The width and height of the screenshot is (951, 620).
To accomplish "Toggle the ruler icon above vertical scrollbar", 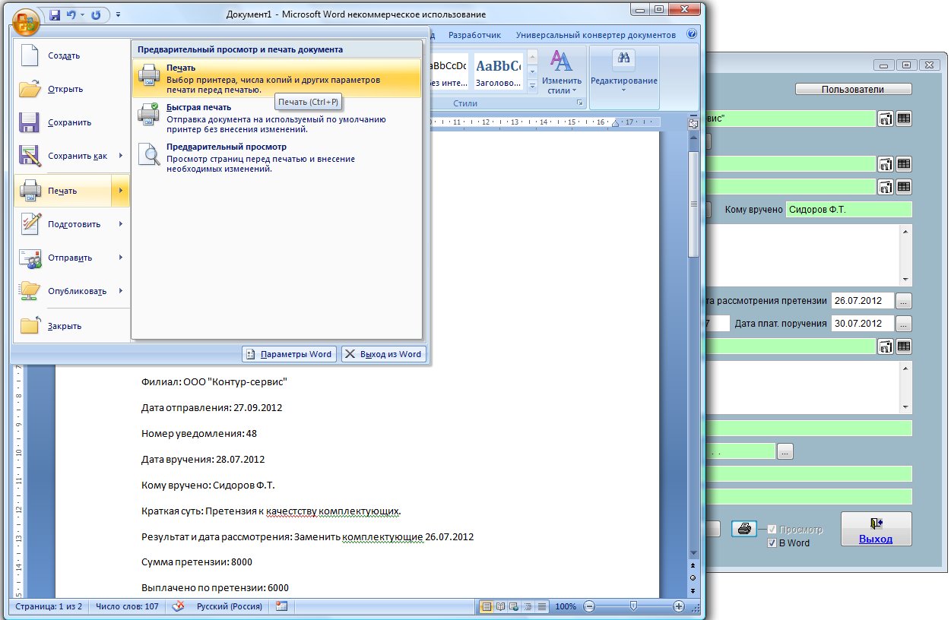I will click(693, 124).
